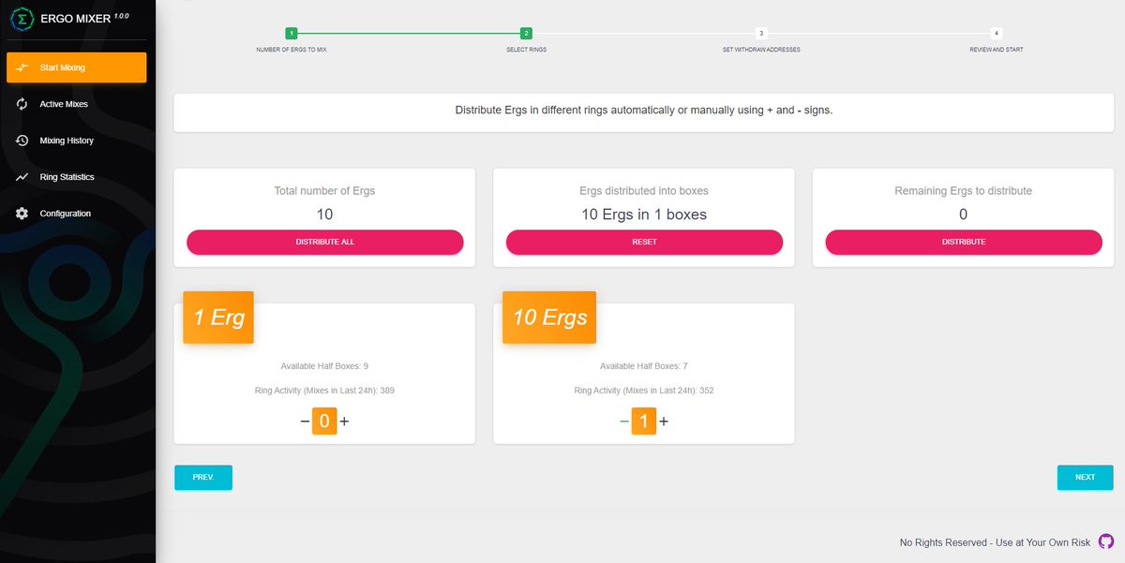Open the Start Mixing menu item
1125x563 pixels.
pos(76,67)
